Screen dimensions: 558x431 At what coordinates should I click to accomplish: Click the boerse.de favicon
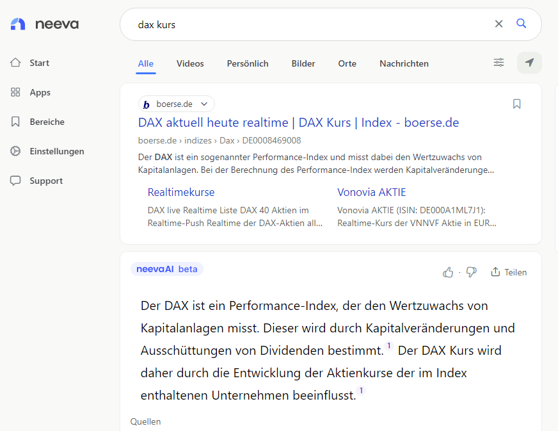(x=147, y=104)
